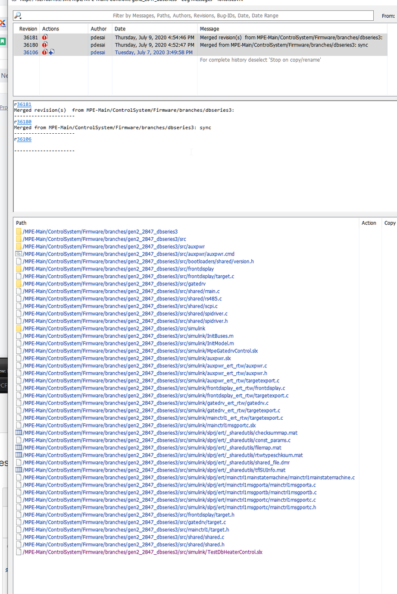Select the src/shared/shared.c path entry
The width and height of the screenshot is (397, 594).
tap(123, 537)
